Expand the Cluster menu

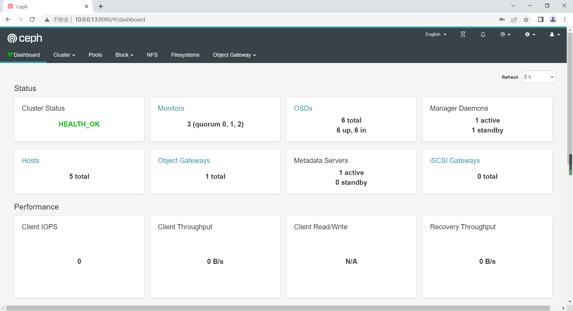[x=64, y=55]
